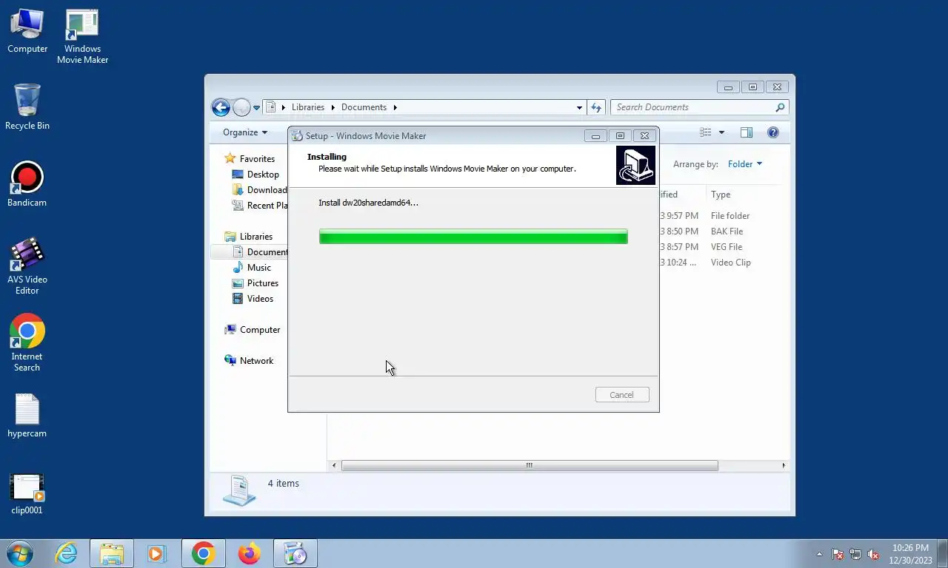Open the Computer desktop icon
Image resolution: width=948 pixels, height=568 pixels.
pyautogui.click(x=27, y=31)
